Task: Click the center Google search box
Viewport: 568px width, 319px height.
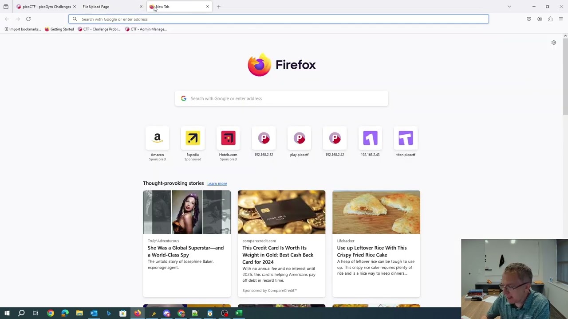Action: coord(281,98)
